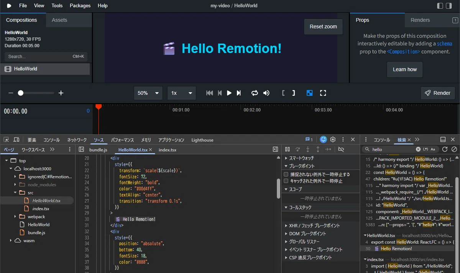Screen dimensions: 460x273
Task: Mute the preview audio
Action: pos(266,93)
